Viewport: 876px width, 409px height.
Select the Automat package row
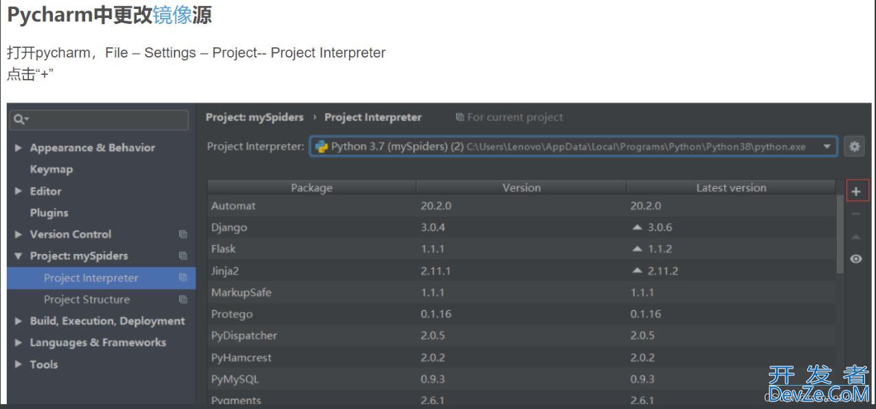521,206
